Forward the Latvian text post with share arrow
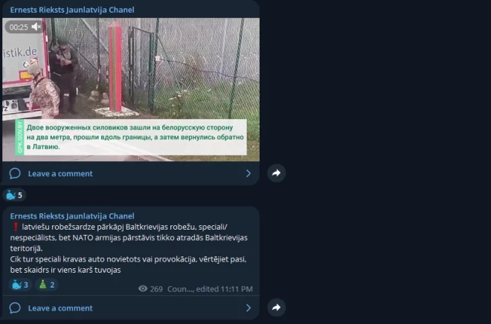This screenshot has height=324, width=491. point(276,308)
